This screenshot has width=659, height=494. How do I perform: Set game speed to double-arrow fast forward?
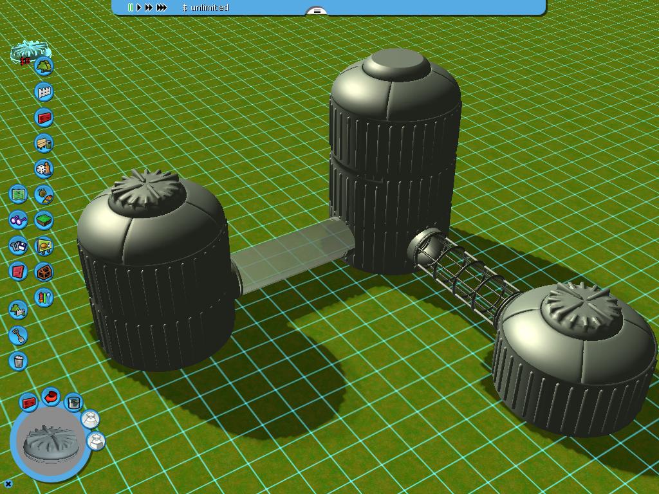click(149, 8)
